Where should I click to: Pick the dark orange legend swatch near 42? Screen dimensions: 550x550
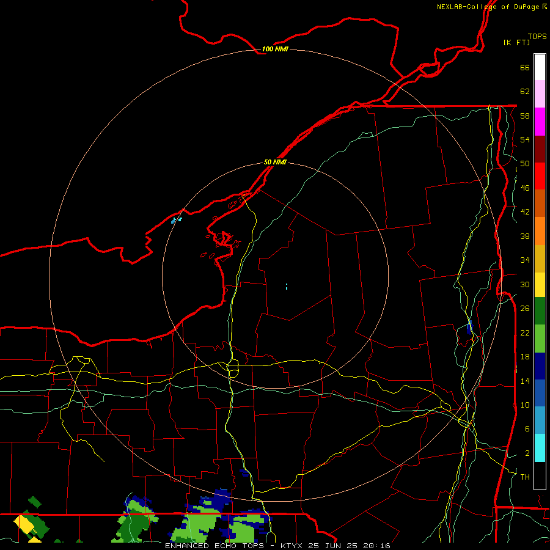pyautogui.click(x=540, y=204)
